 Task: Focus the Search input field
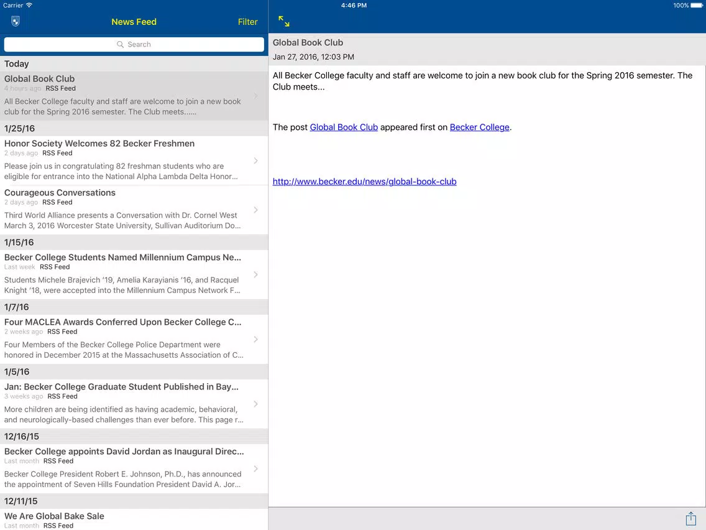pyautogui.click(x=134, y=44)
